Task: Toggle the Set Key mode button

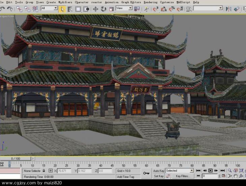Action: [159, 176]
